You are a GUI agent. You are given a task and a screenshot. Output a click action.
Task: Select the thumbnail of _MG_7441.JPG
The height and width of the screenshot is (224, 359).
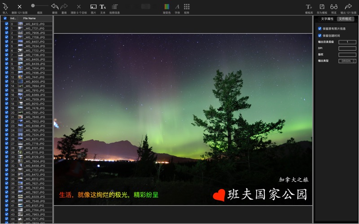[x=20, y=77]
